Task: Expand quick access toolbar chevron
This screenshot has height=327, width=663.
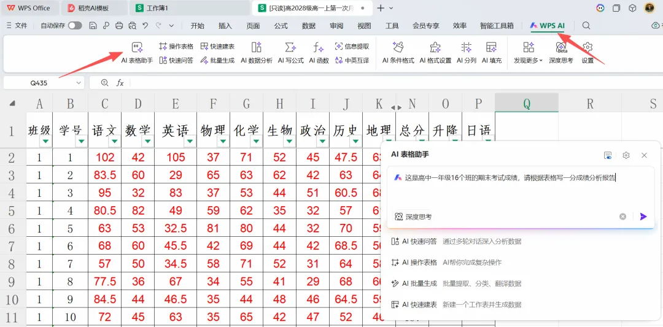Action: point(171,26)
